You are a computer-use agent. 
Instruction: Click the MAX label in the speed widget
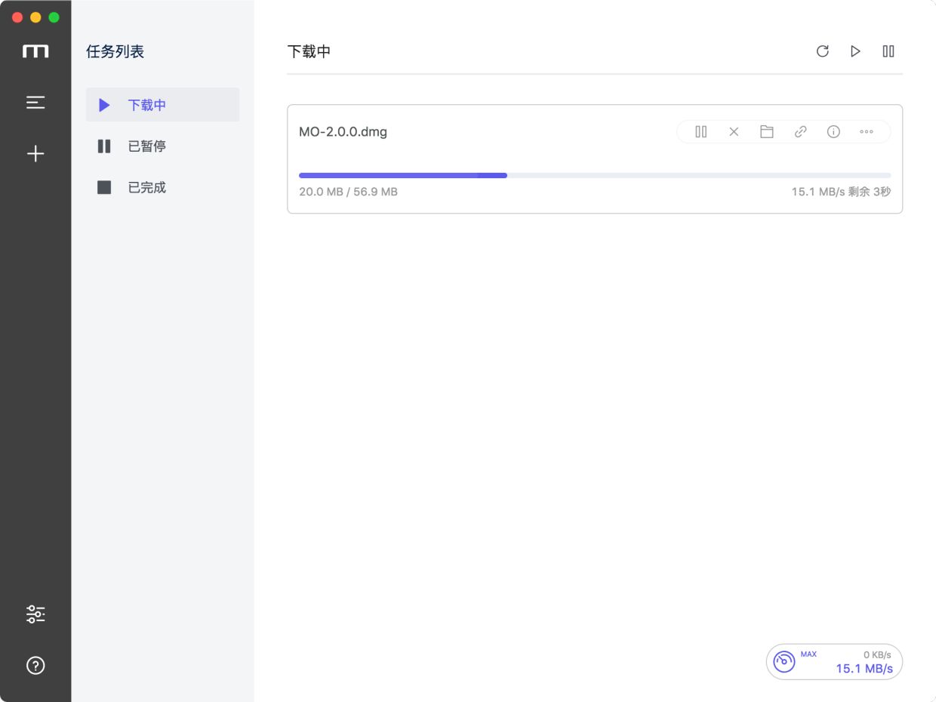point(808,654)
